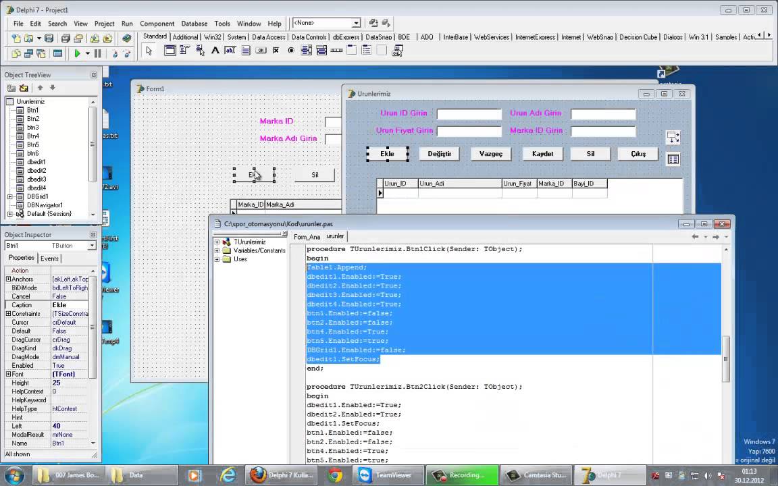
Task: Open the Project menu
Action: click(104, 24)
